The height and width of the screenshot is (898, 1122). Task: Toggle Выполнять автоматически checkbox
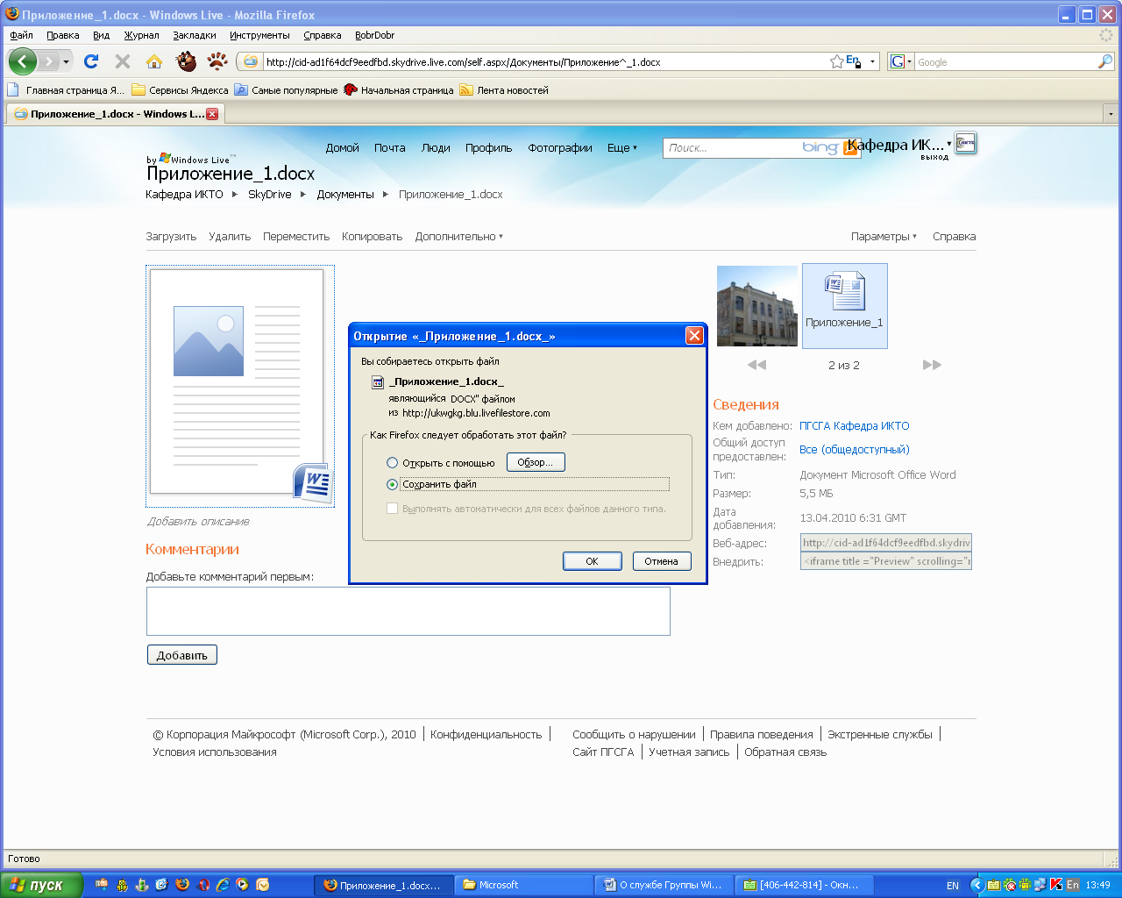393,509
